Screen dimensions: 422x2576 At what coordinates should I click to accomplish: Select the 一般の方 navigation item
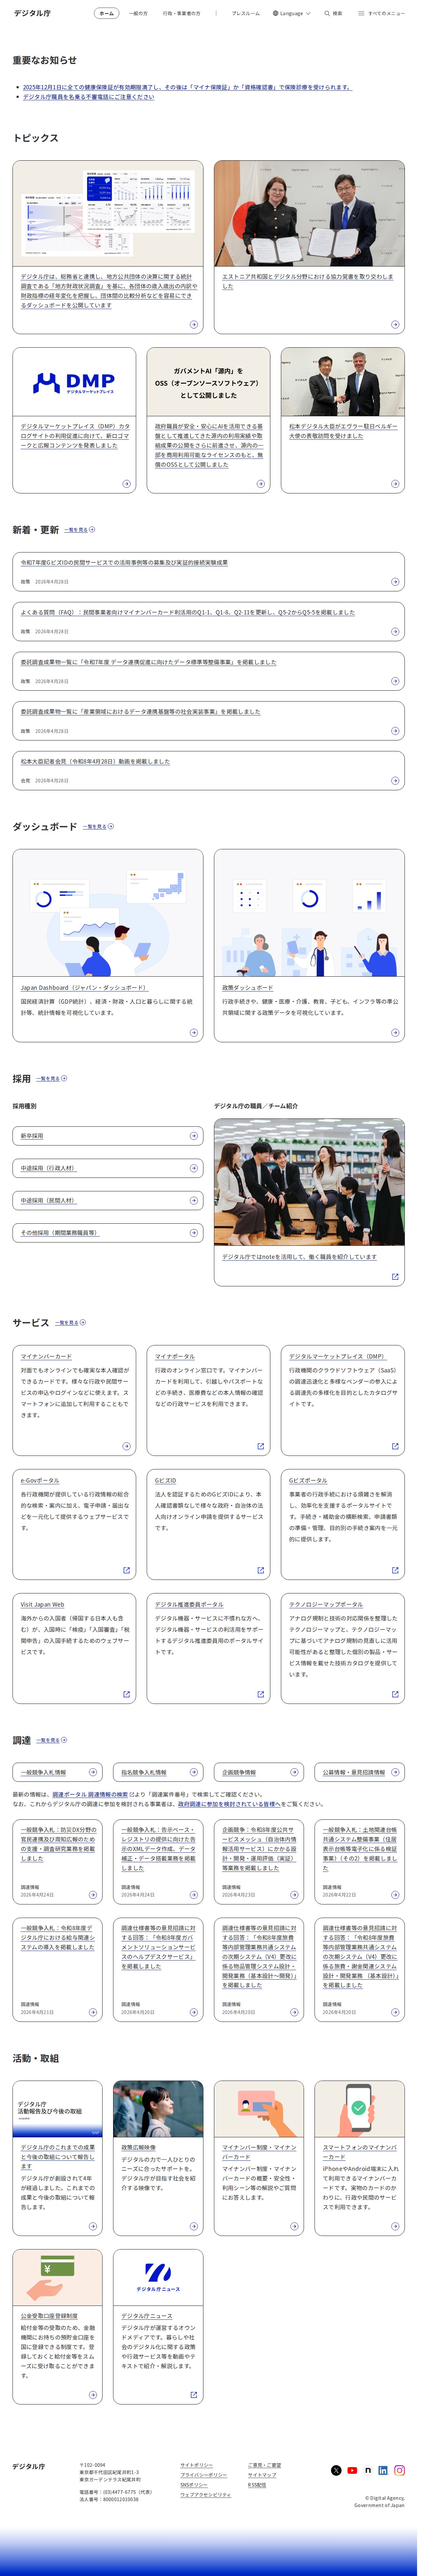point(138,13)
